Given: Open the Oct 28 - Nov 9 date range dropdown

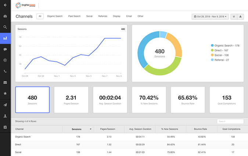Looking at the screenshot, I should point(210,16).
